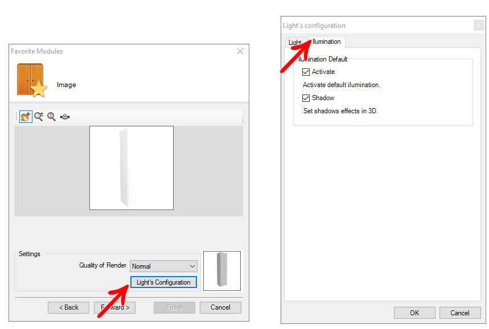This screenshot has height=329, width=489.
Task: Click the zoom in magnifier tool
Action: pos(39,117)
